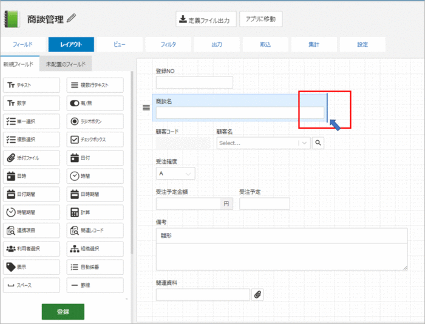The image size is (425, 324).
Task: Select the 単一選択 field type
Action: (x=32, y=121)
